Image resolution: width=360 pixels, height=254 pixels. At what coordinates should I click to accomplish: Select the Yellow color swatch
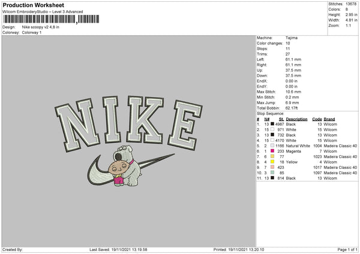[x=272, y=162]
